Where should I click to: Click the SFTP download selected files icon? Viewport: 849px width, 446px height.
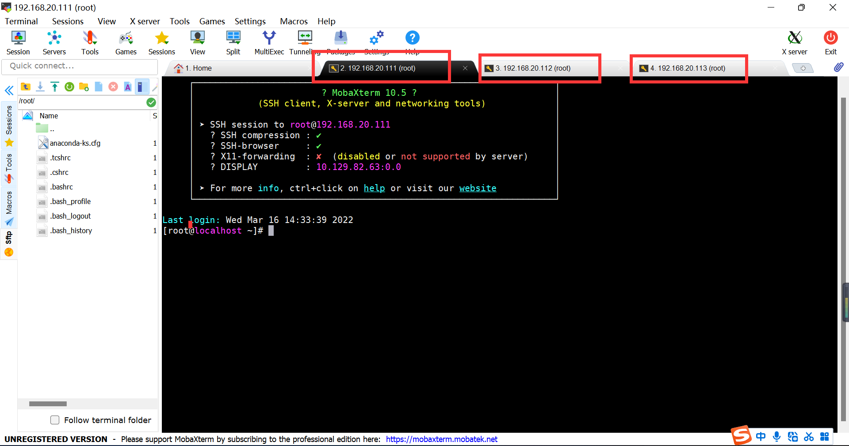click(40, 87)
